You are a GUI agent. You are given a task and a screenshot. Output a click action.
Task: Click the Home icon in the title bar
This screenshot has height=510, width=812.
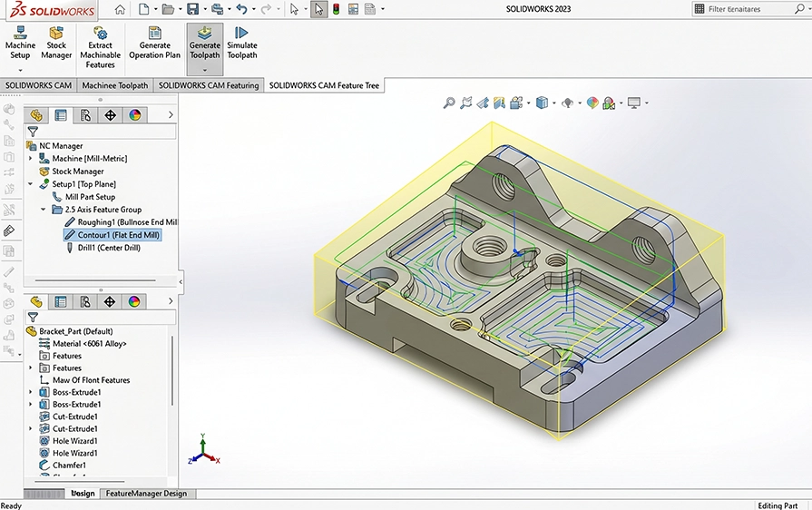coord(120,9)
